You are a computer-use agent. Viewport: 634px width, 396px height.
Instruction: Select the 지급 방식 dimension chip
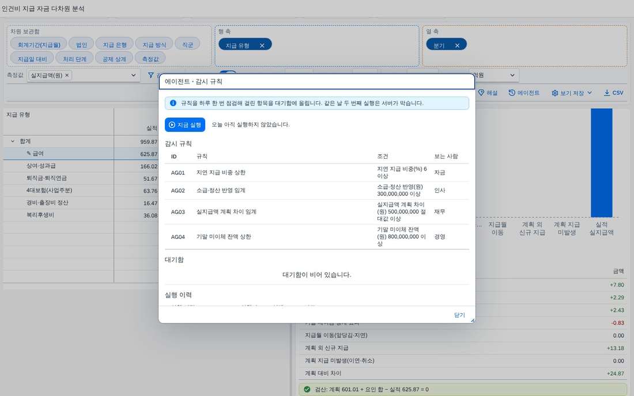[x=154, y=44]
